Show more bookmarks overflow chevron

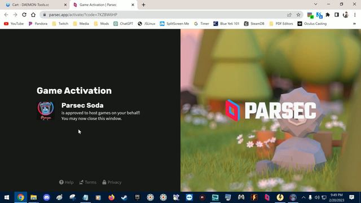click(354, 24)
